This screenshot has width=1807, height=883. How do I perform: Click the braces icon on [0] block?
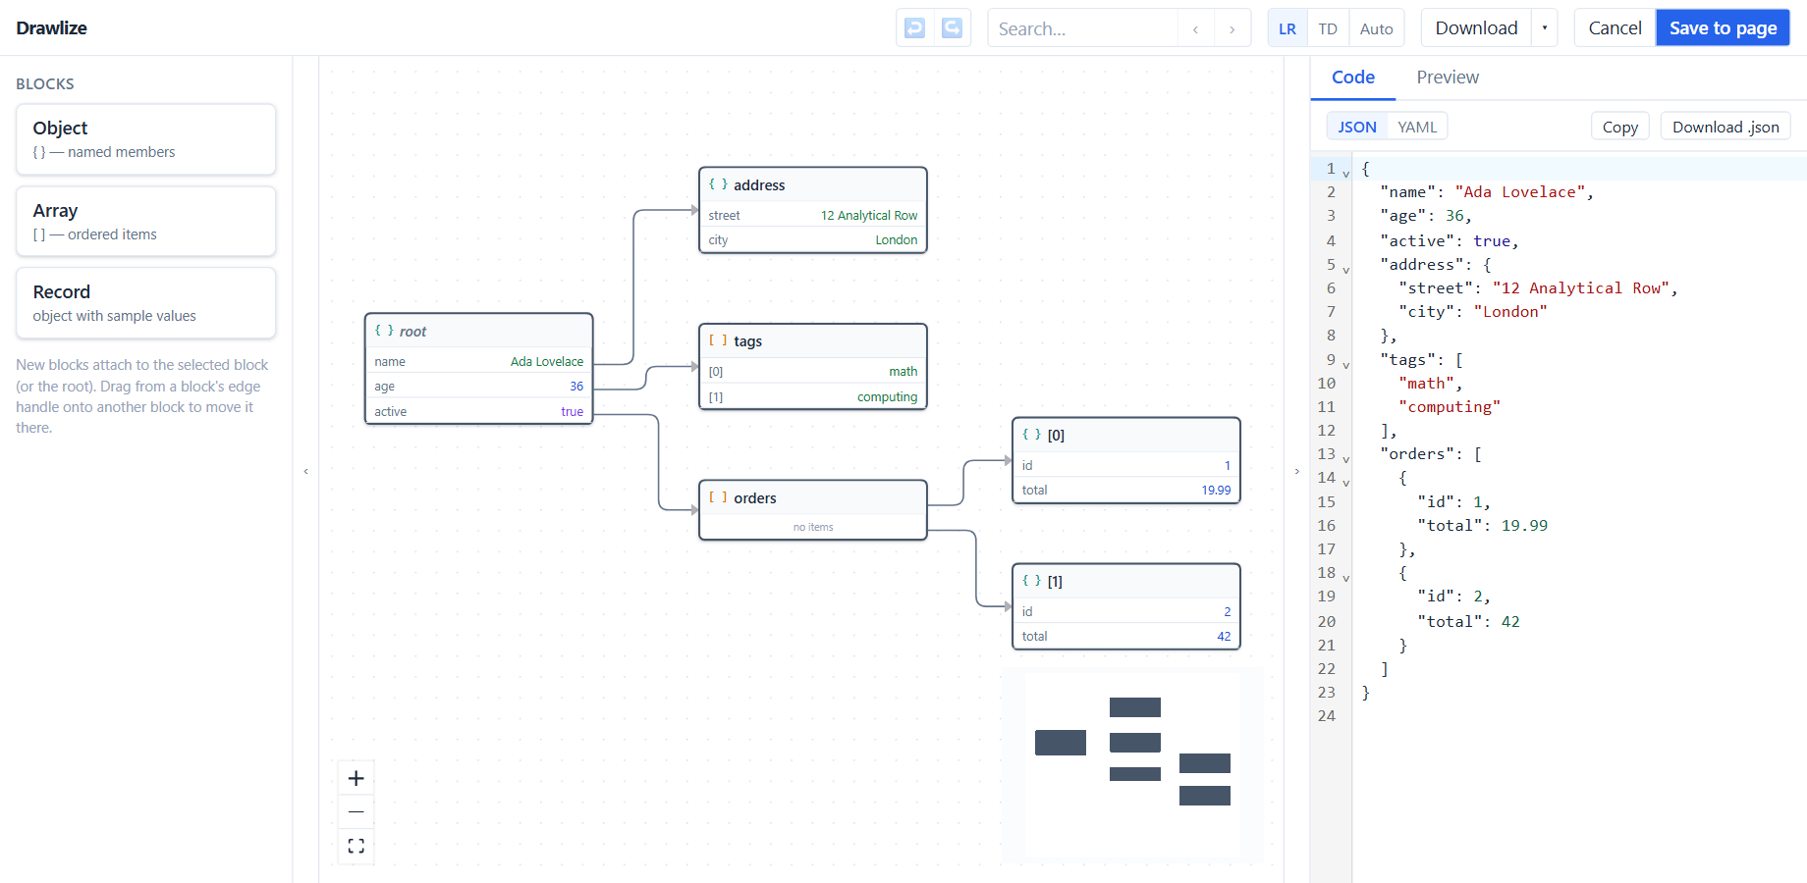(x=1031, y=435)
